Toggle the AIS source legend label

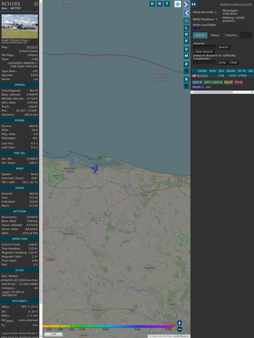pyautogui.click(x=208, y=87)
